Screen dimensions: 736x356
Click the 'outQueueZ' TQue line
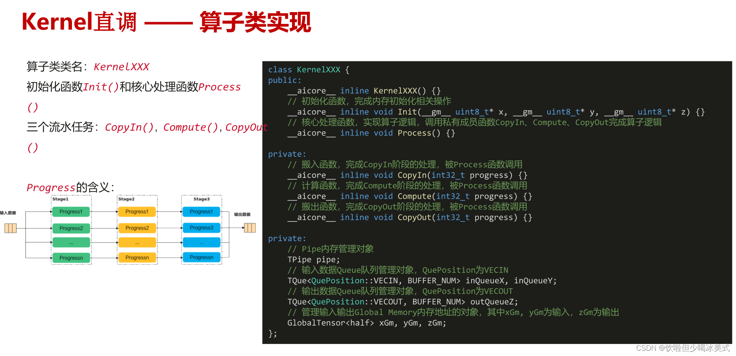click(402, 301)
